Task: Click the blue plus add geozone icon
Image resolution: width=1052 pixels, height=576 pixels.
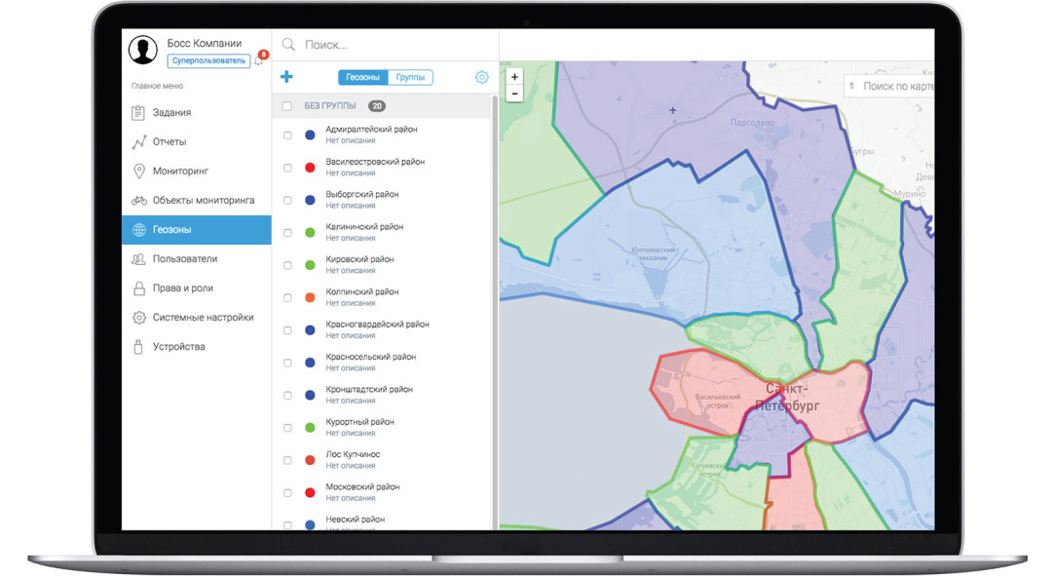Action: tap(286, 77)
